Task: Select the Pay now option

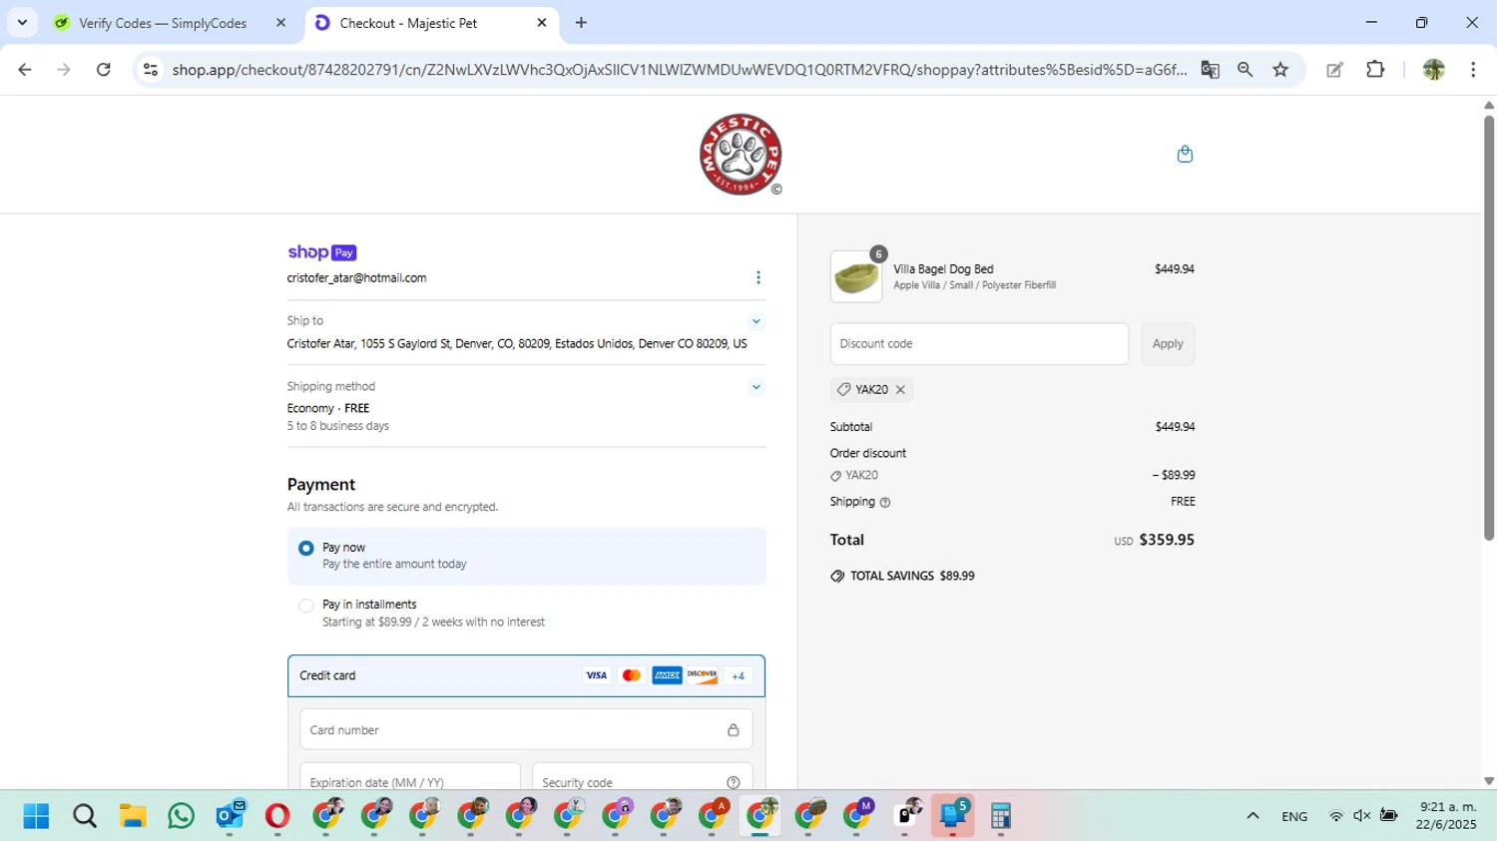Action: 306,549
